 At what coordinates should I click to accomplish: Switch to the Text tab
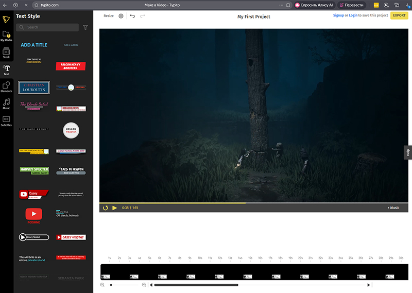(x=7, y=70)
